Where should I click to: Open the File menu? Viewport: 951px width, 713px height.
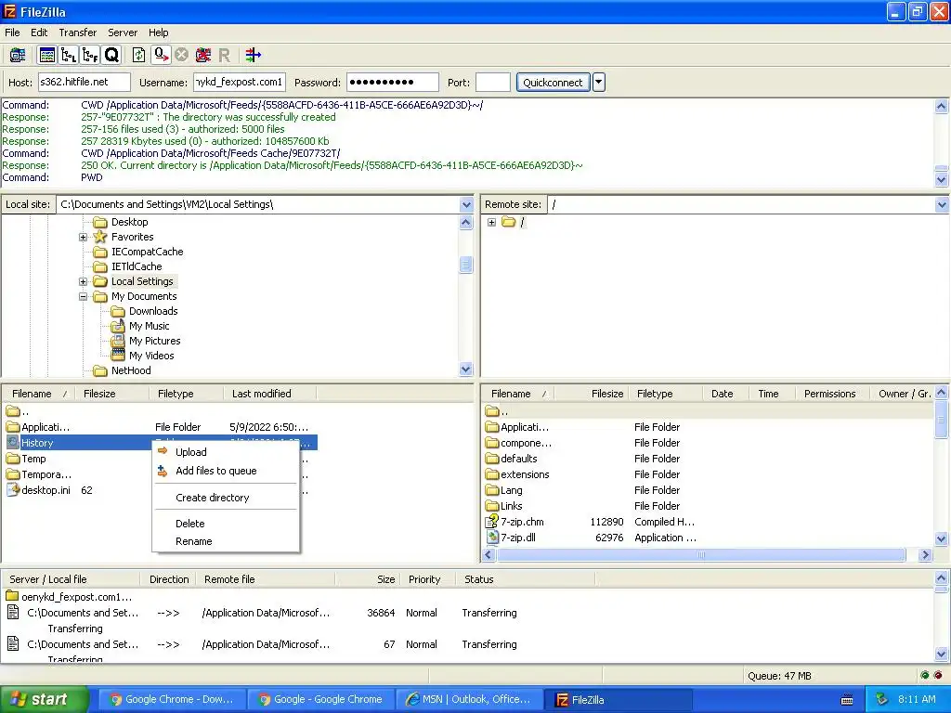(12, 32)
